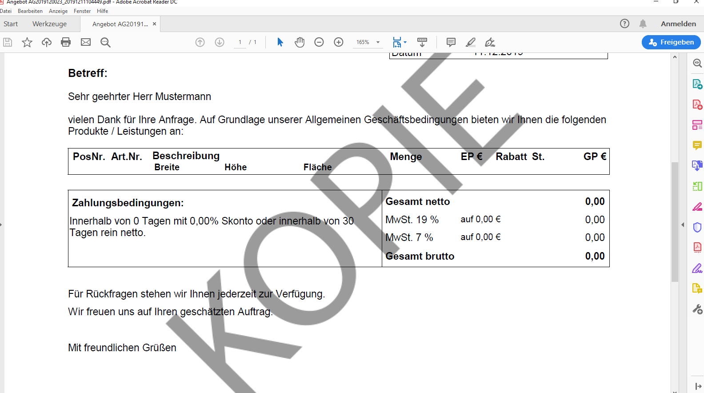Bookmark the document with the star icon
The image size is (704, 393).
(27, 42)
